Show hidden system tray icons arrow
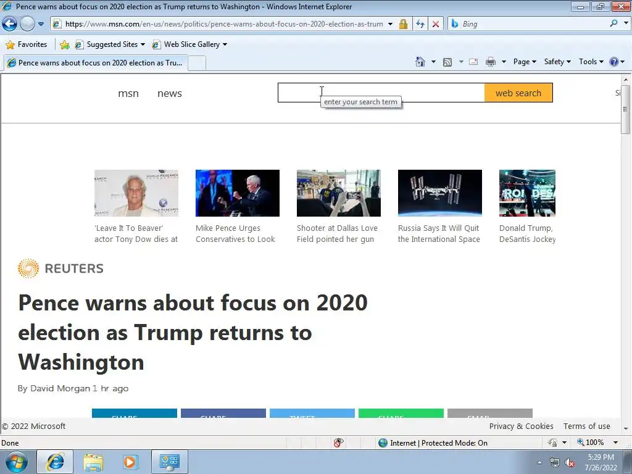 539,463
